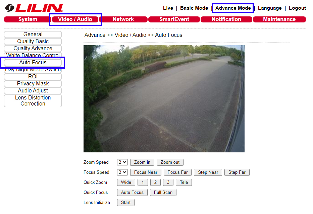Click the camera preview image
313x214 pixels.
[164, 99]
